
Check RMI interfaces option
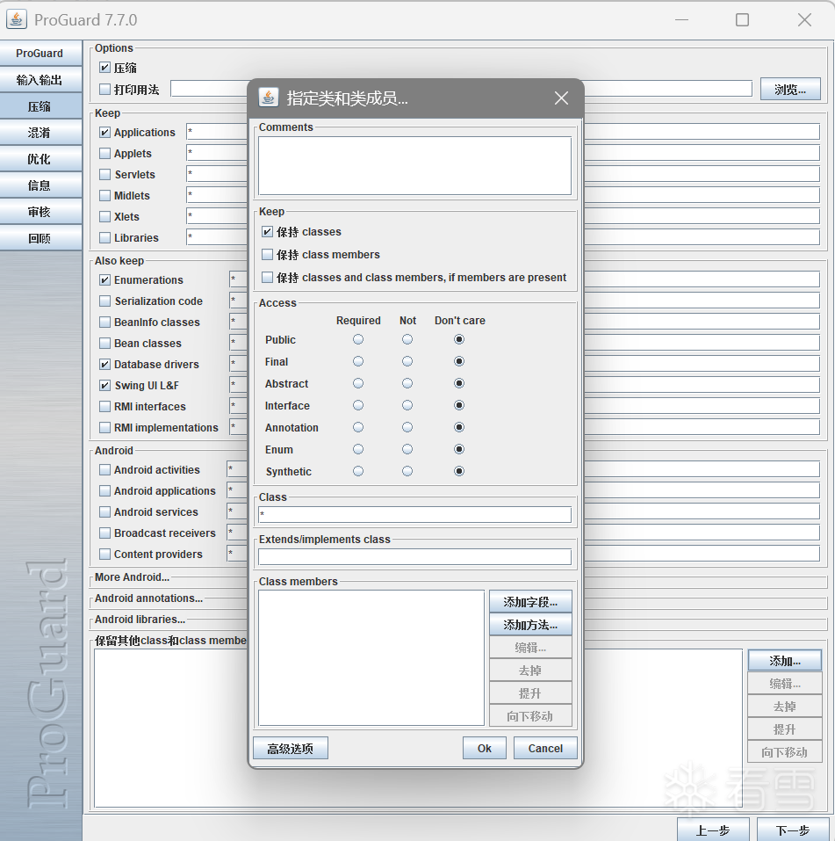(105, 407)
